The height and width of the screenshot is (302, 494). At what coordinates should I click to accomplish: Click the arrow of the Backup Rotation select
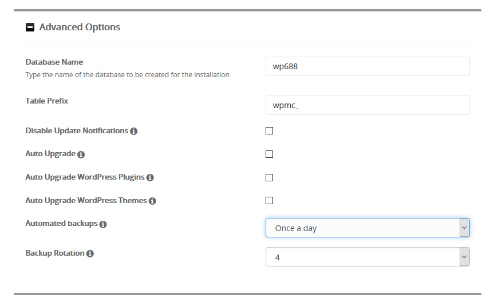(x=464, y=257)
